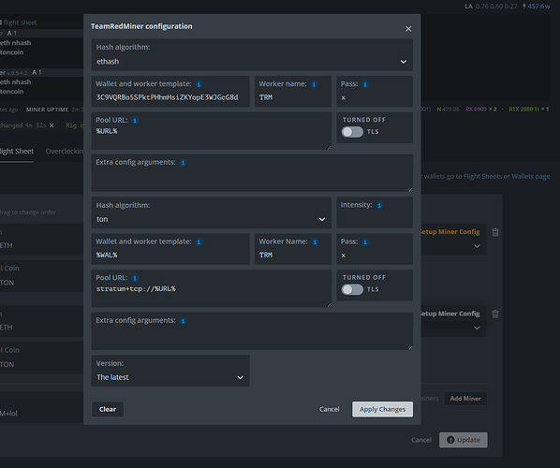The height and width of the screenshot is (468, 560).
Task: Click info icon next to ton Wallet and worker template
Action: pos(199,242)
